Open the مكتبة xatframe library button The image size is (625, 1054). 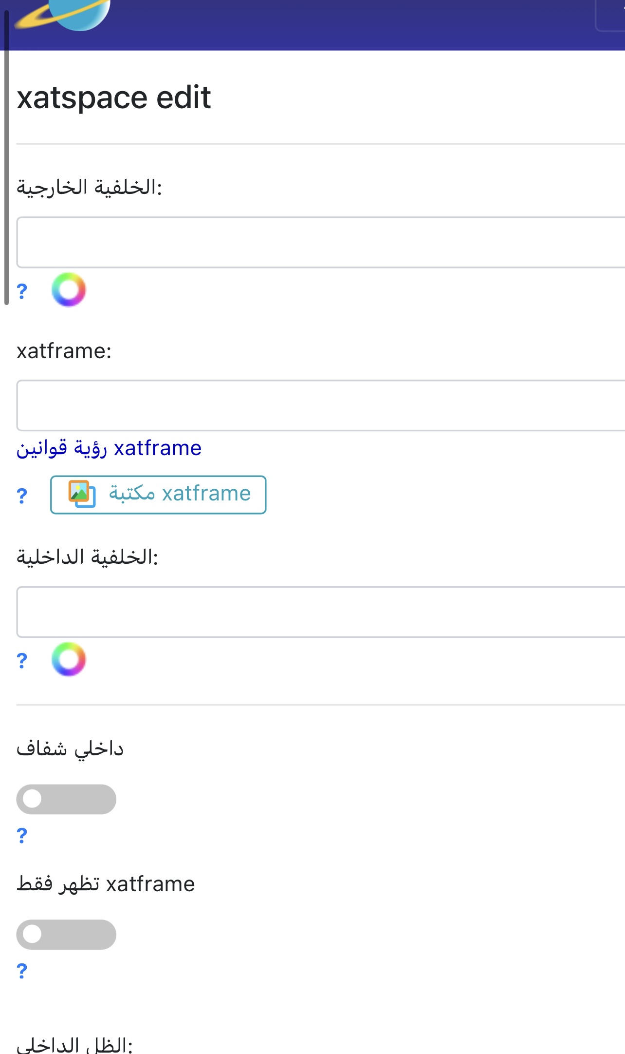click(158, 495)
